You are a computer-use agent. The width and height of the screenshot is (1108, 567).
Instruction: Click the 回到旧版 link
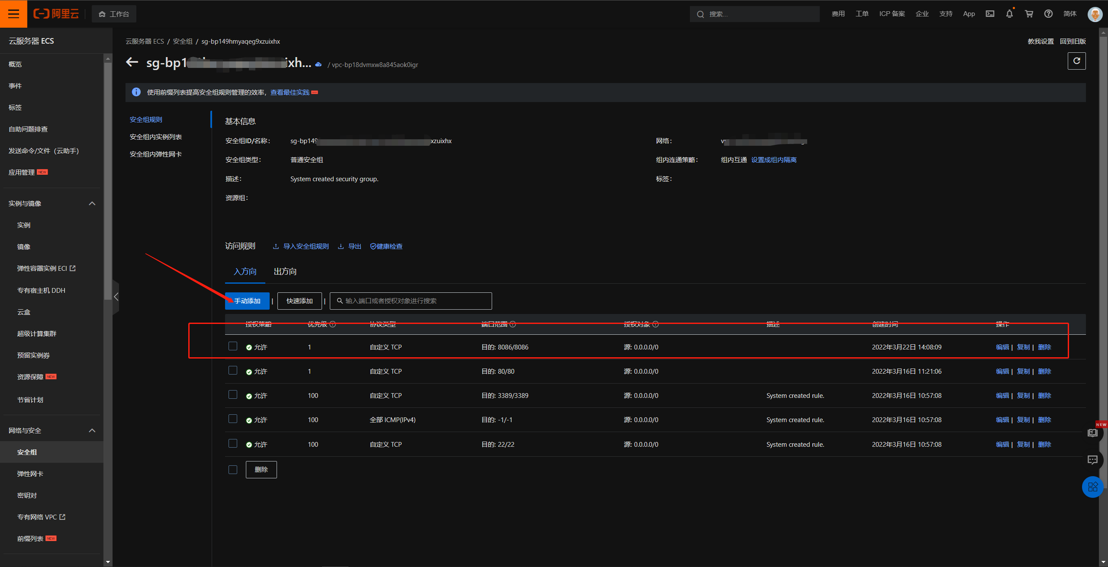(1073, 42)
